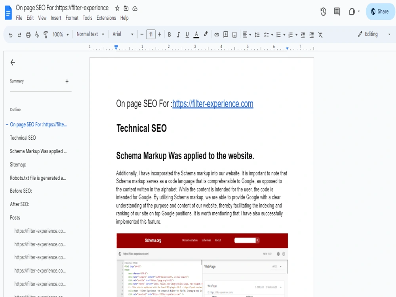Image resolution: width=396 pixels, height=297 pixels.
Task: Move document to folder icon
Action: [126, 8]
